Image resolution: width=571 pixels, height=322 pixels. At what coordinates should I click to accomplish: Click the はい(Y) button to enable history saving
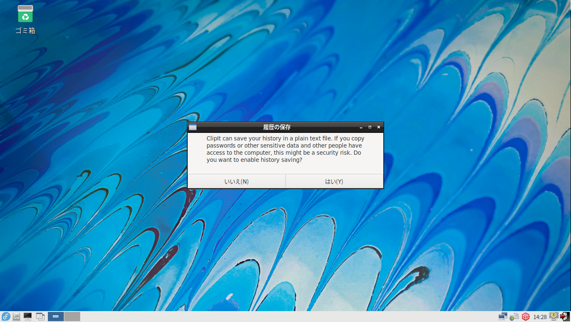point(334,182)
